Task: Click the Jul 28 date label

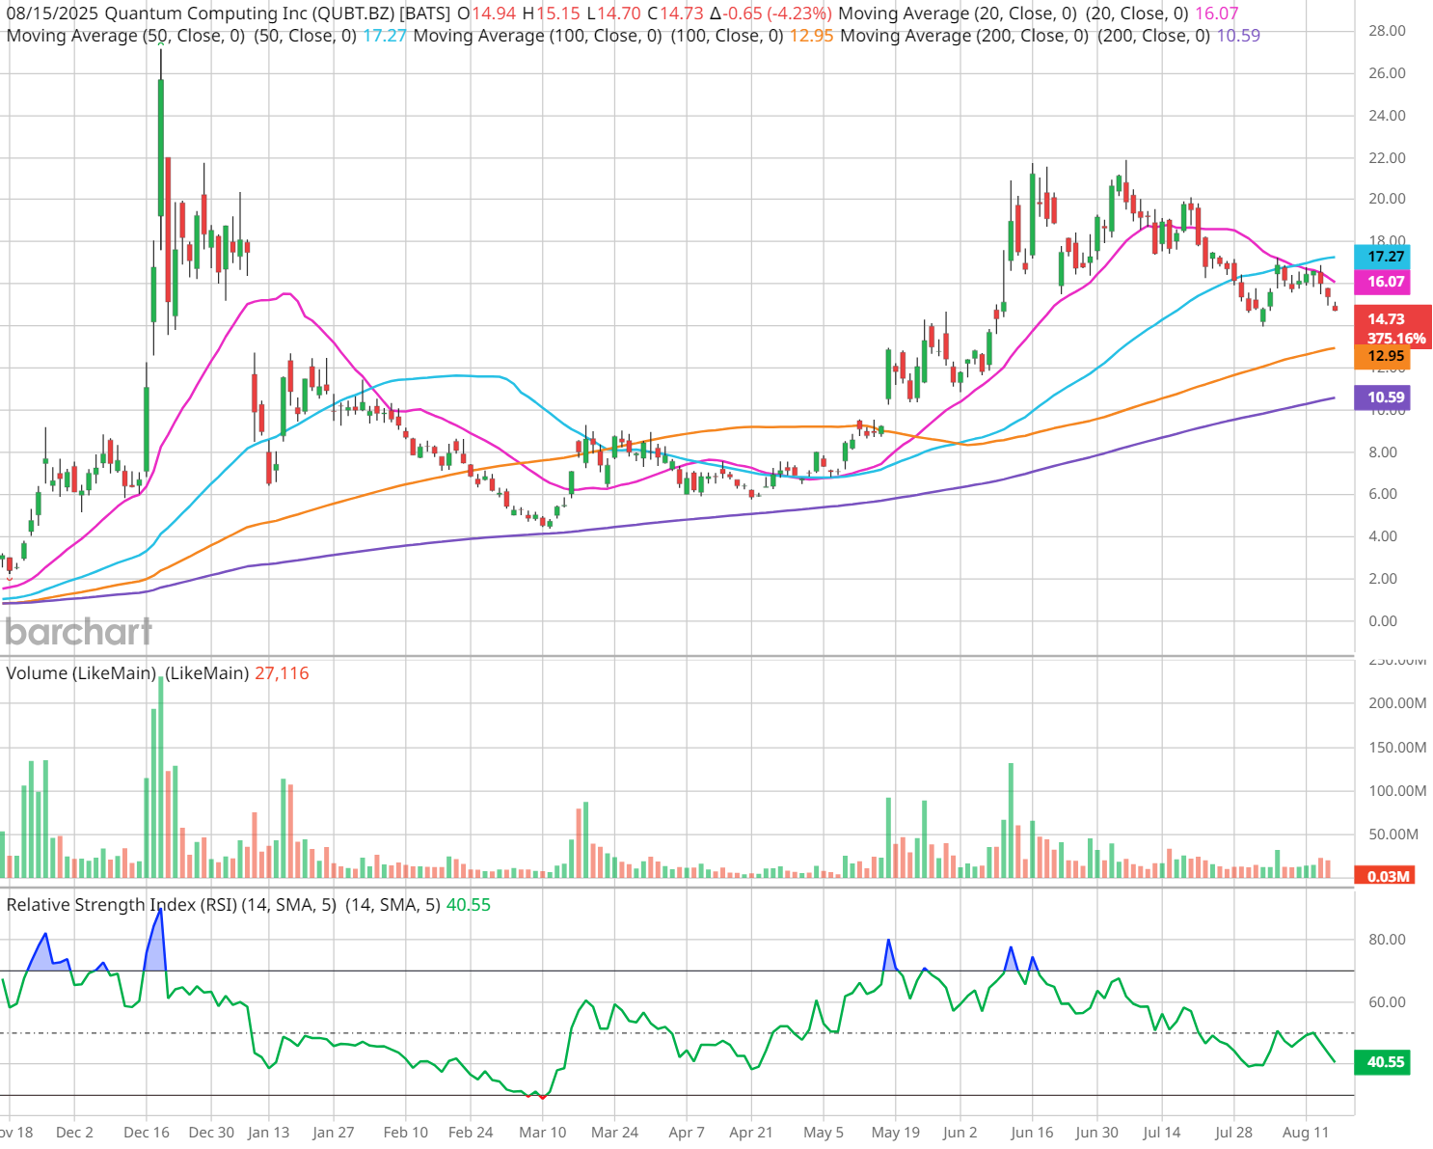Action: coord(1233,1133)
